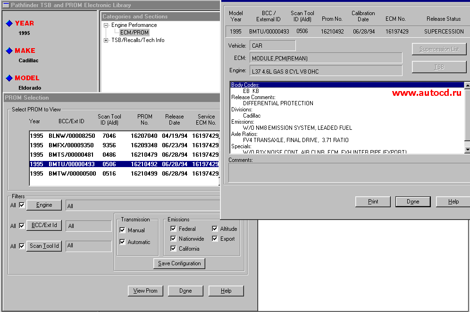Toggle the All checkbox next to Scan Tool Id
This screenshot has height=312, width=470.
coord(22,246)
